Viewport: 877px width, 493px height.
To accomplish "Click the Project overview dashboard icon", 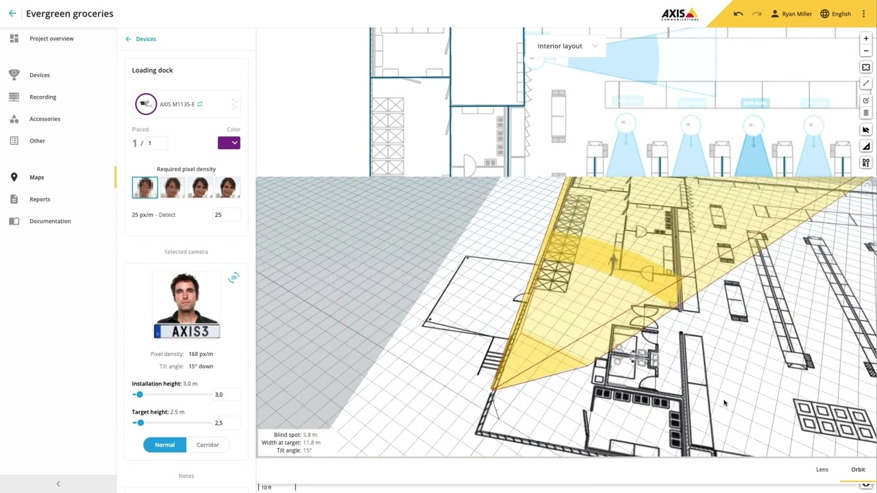I will (14, 38).
